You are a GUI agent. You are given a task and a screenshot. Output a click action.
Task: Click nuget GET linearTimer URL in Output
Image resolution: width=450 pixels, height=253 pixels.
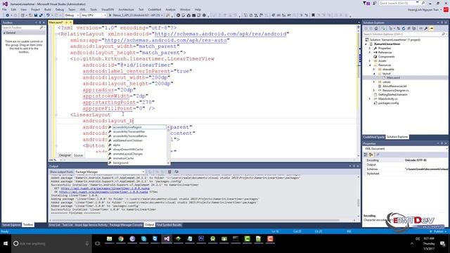[x=105, y=188]
